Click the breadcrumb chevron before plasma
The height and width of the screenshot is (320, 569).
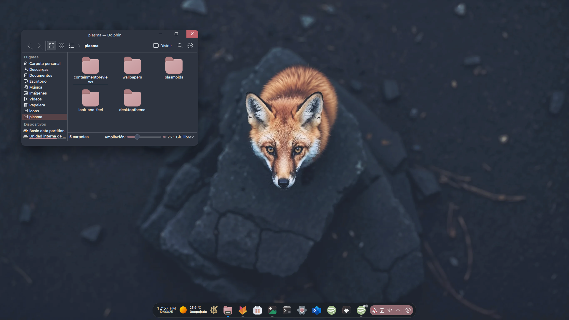click(x=79, y=46)
